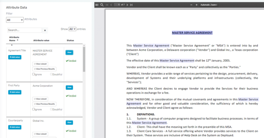Check Ignore for Agreement Title
264x138 pixels.
click(34, 74)
